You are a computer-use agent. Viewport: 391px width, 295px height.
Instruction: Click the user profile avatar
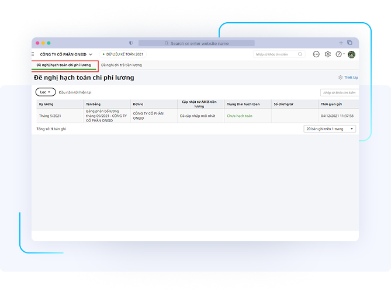351,54
